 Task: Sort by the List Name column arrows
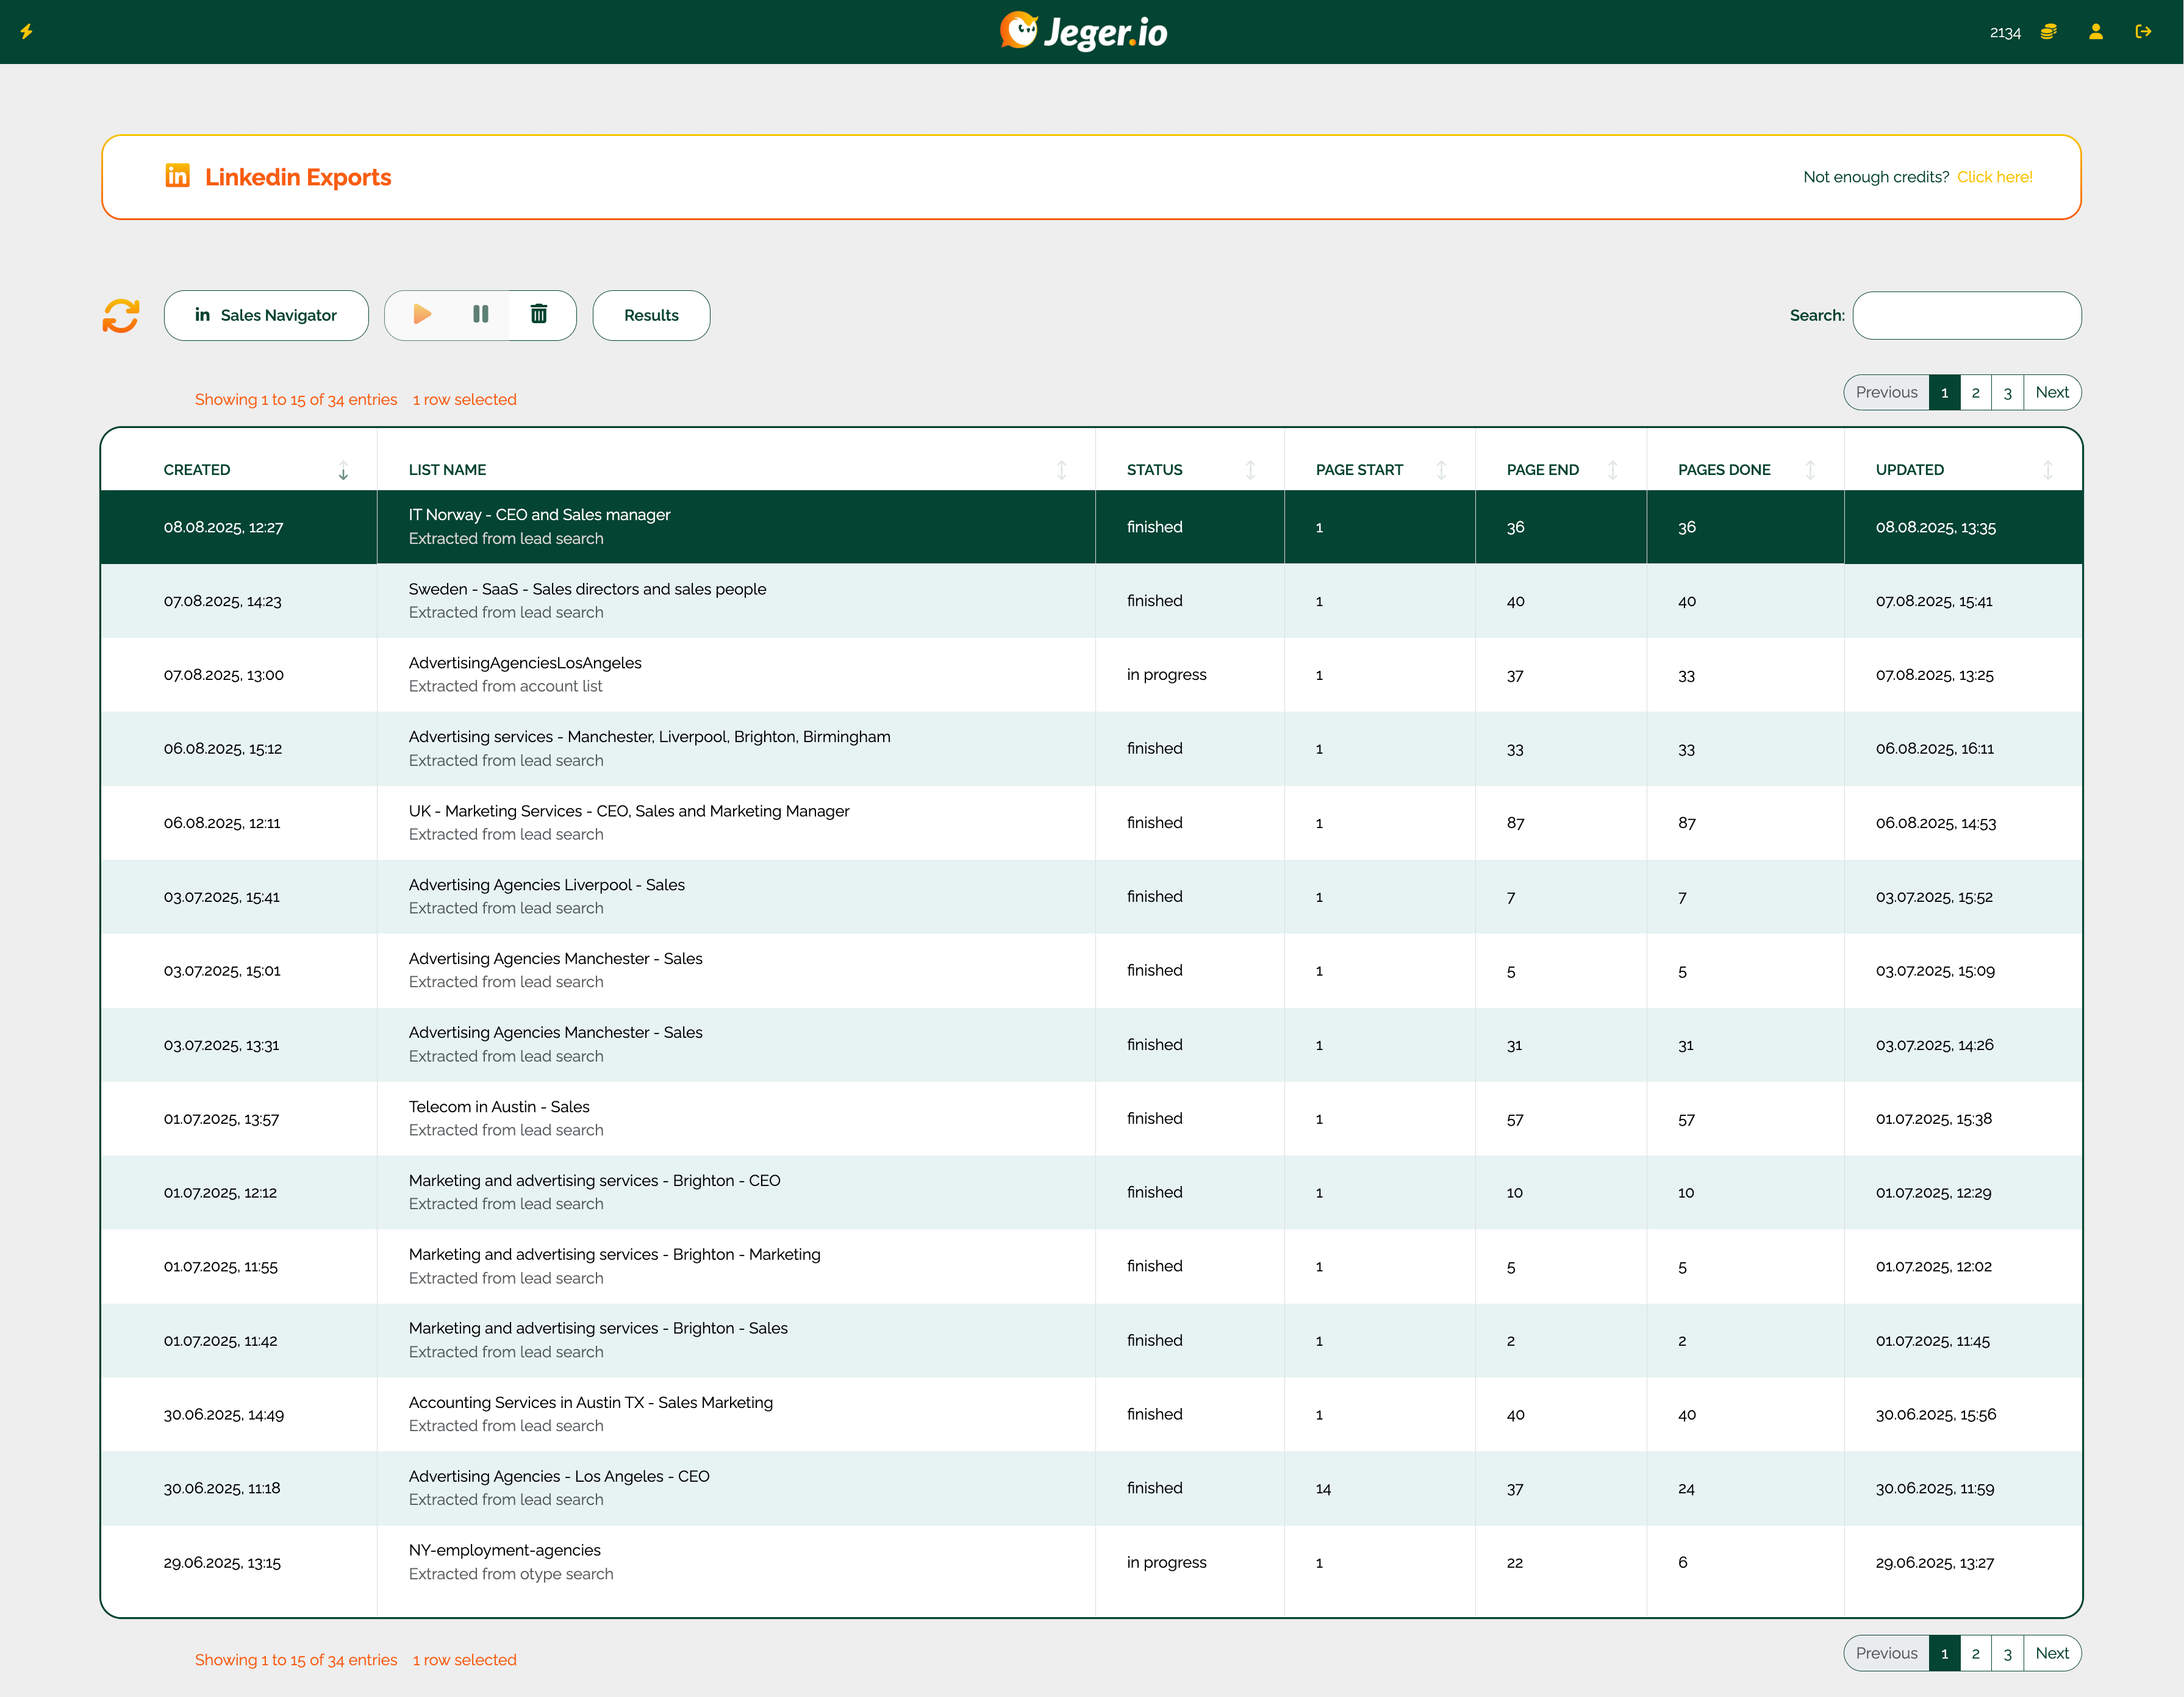pos(1061,470)
